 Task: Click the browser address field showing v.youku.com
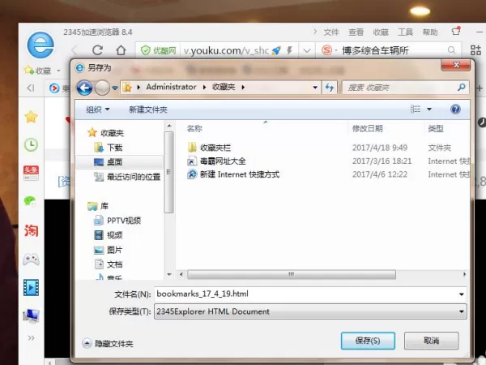click(226, 50)
